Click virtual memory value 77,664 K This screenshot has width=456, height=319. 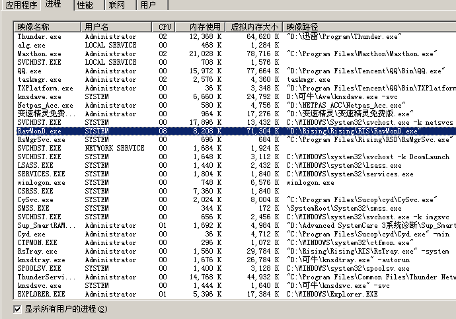(x=262, y=71)
